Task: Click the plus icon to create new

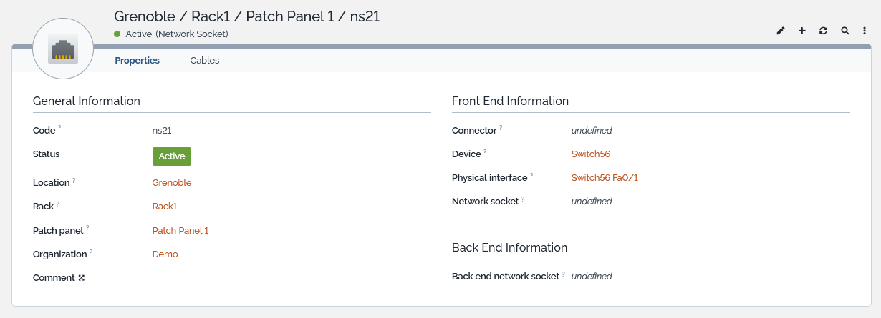Action: click(x=802, y=31)
